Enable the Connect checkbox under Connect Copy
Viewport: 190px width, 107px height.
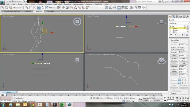click(172, 42)
